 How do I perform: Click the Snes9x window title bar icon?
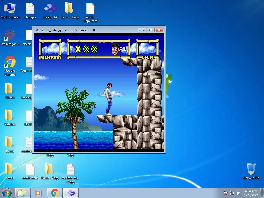37,30
